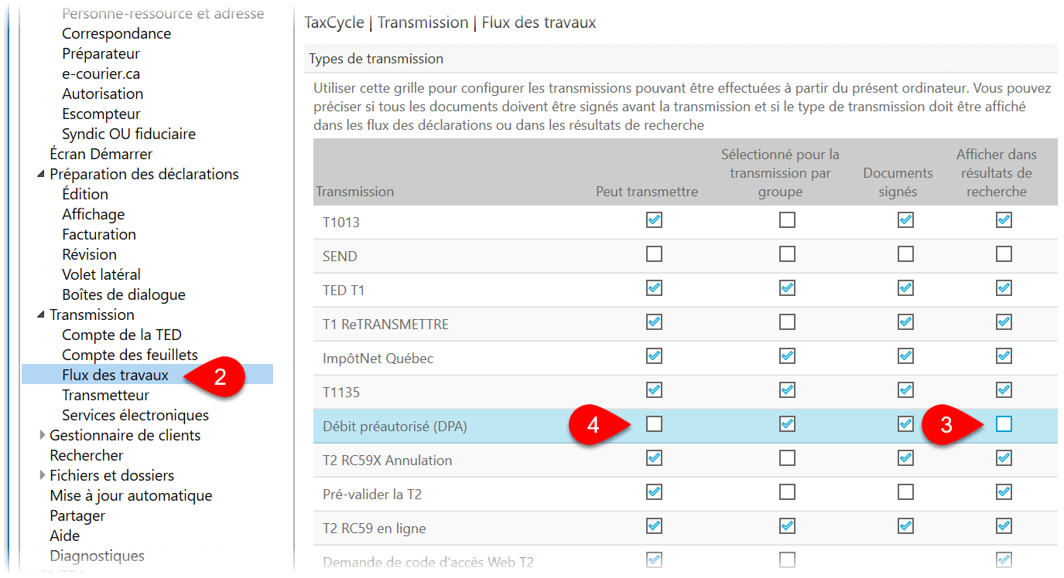Uncheck search results display for ImpôtNet Québec
1064x578 pixels.
pos(1004,356)
